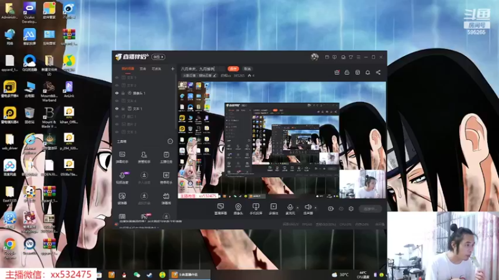
Task: Open live settings gear icon in bottom bar
Action: (351, 208)
